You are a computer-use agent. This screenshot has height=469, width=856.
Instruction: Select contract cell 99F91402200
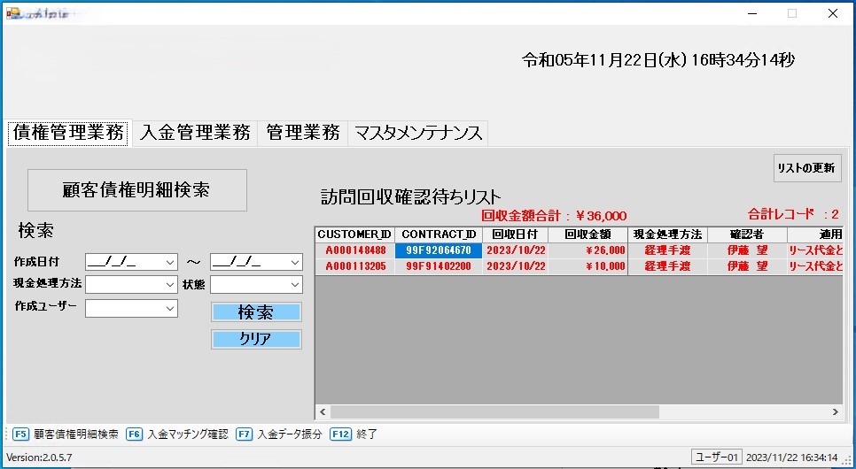(439, 266)
